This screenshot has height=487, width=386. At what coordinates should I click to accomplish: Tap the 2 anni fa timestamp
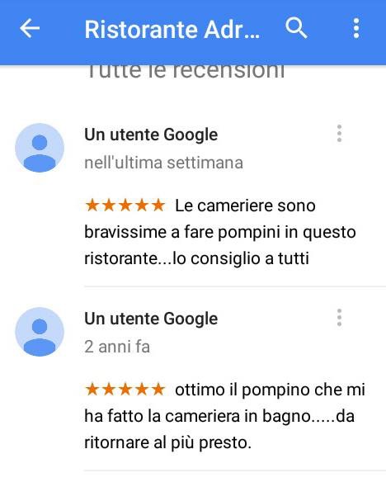117,347
